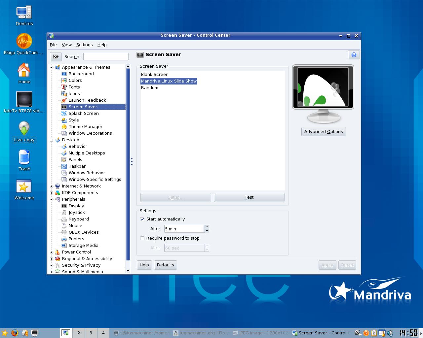Click the Search input field

[x=106, y=56]
